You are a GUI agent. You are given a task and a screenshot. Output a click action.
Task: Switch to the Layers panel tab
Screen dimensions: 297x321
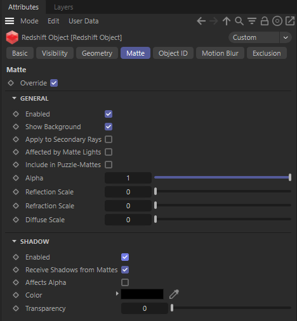[63, 7]
